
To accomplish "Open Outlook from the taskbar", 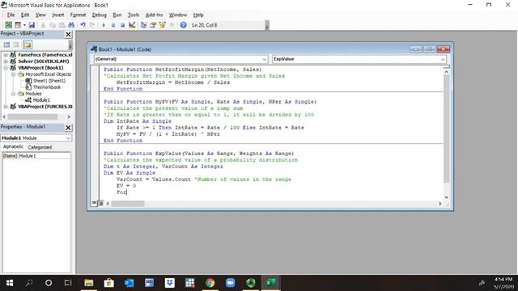I will (129, 283).
